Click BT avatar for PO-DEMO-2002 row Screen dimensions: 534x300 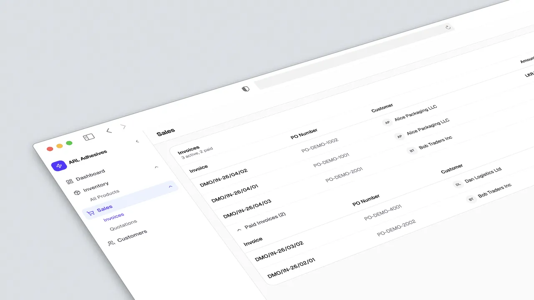click(471, 199)
